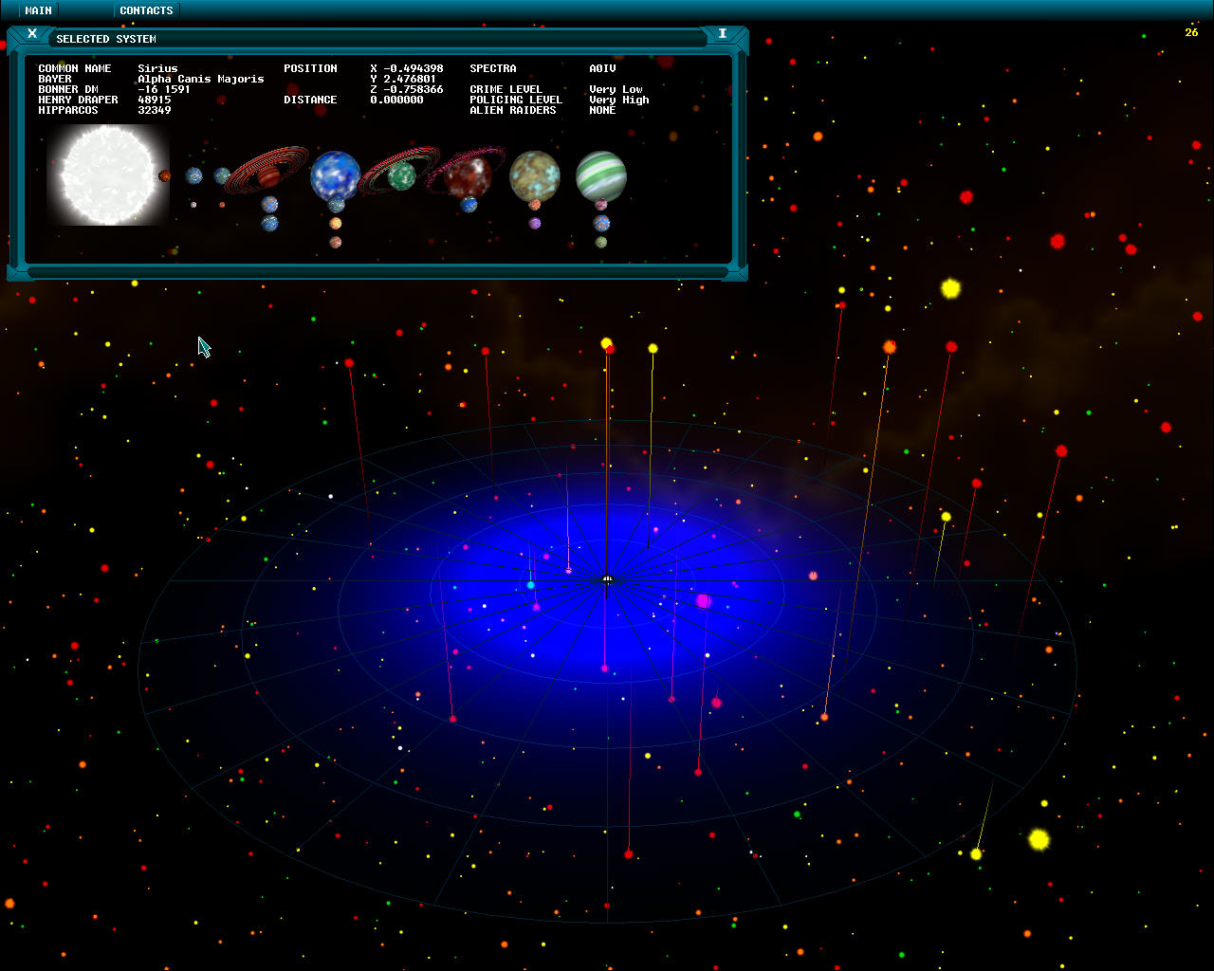Select the tan planet with cyan patches
The image size is (1214, 971).
pyautogui.click(x=534, y=175)
